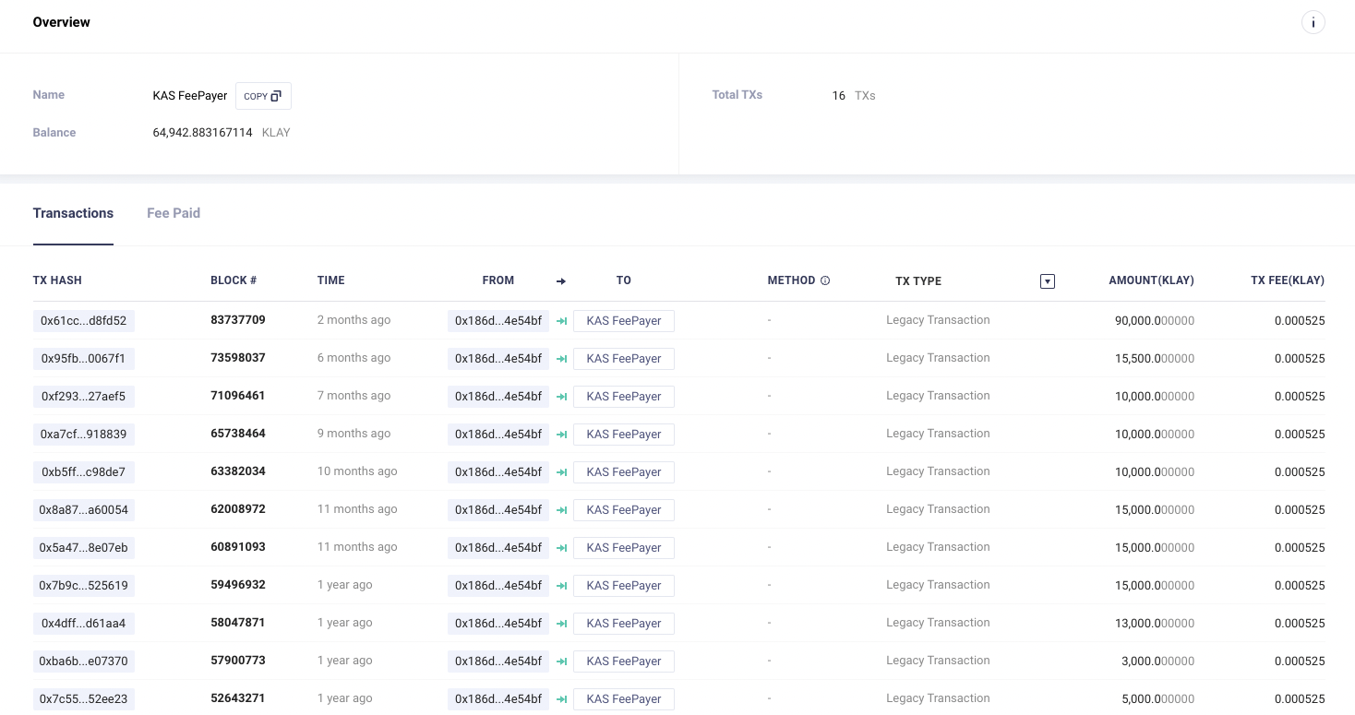
Task: Open block number 58047871
Action: pos(238,623)
